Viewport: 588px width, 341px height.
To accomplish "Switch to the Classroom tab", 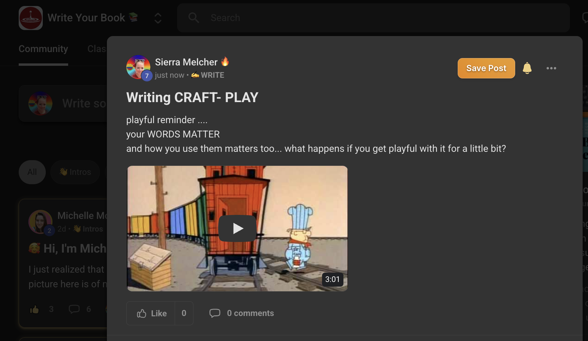I will click(x=97, y=49).
